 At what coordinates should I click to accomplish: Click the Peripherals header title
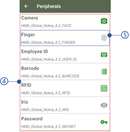click(49, 7)
